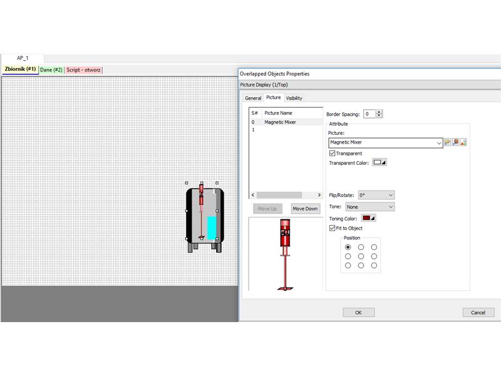Image resolution: width=501 pixels, height=376 pixels.
Task: Toggle the Transparent checkbox
Action: point(333,154)
